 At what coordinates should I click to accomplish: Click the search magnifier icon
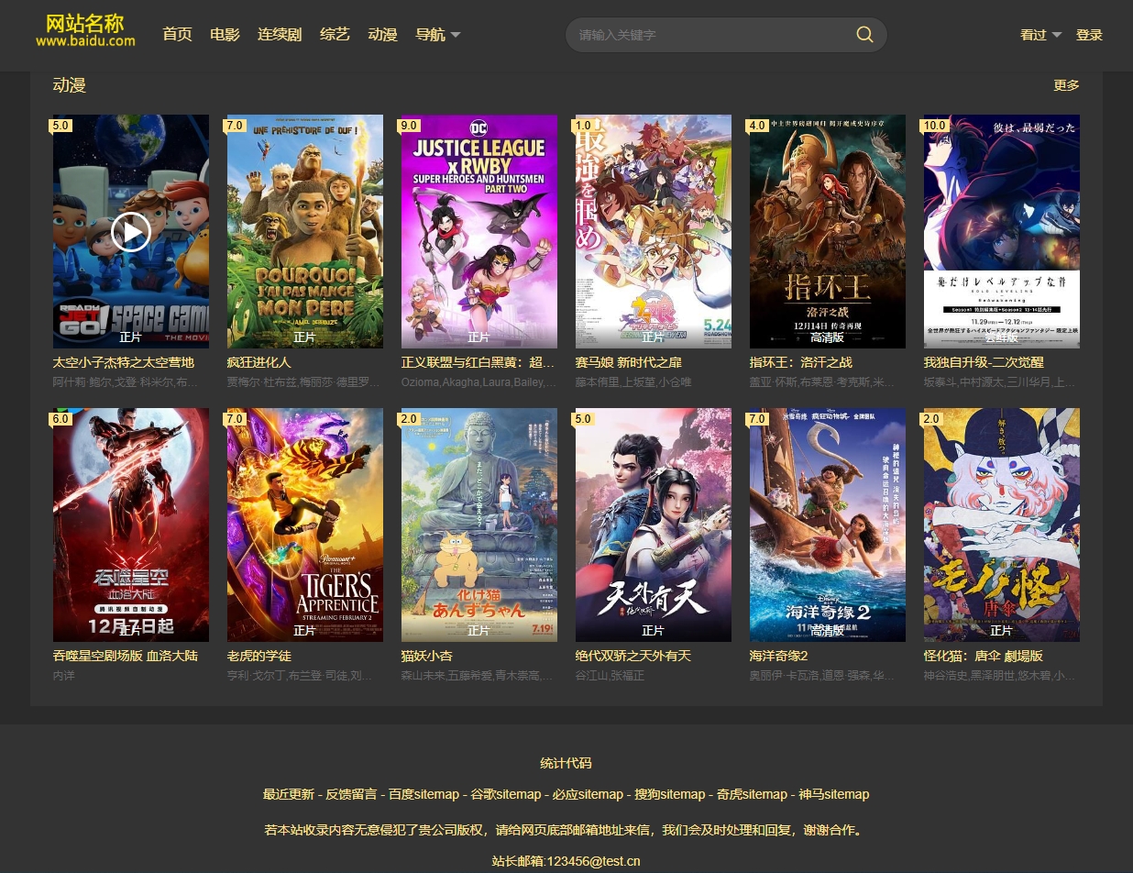[864, 35]
